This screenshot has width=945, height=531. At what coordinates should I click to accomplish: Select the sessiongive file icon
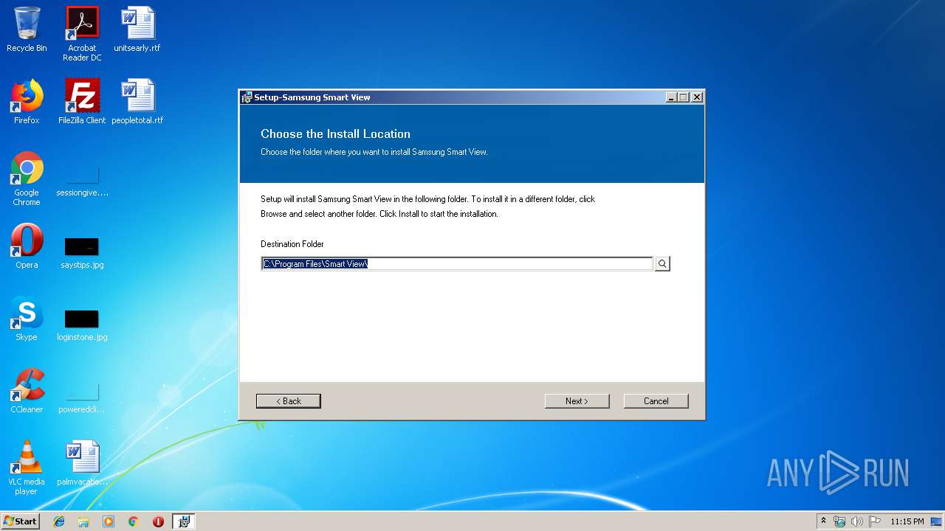click(x=82, y=181)
